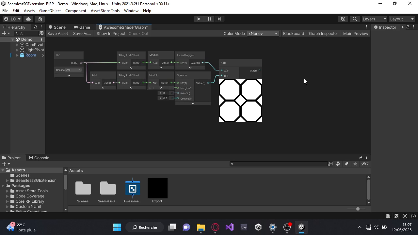This screenshot has width=418, height=235.
Task: Toggle the Main Preview panel
Action: (356, 33)
